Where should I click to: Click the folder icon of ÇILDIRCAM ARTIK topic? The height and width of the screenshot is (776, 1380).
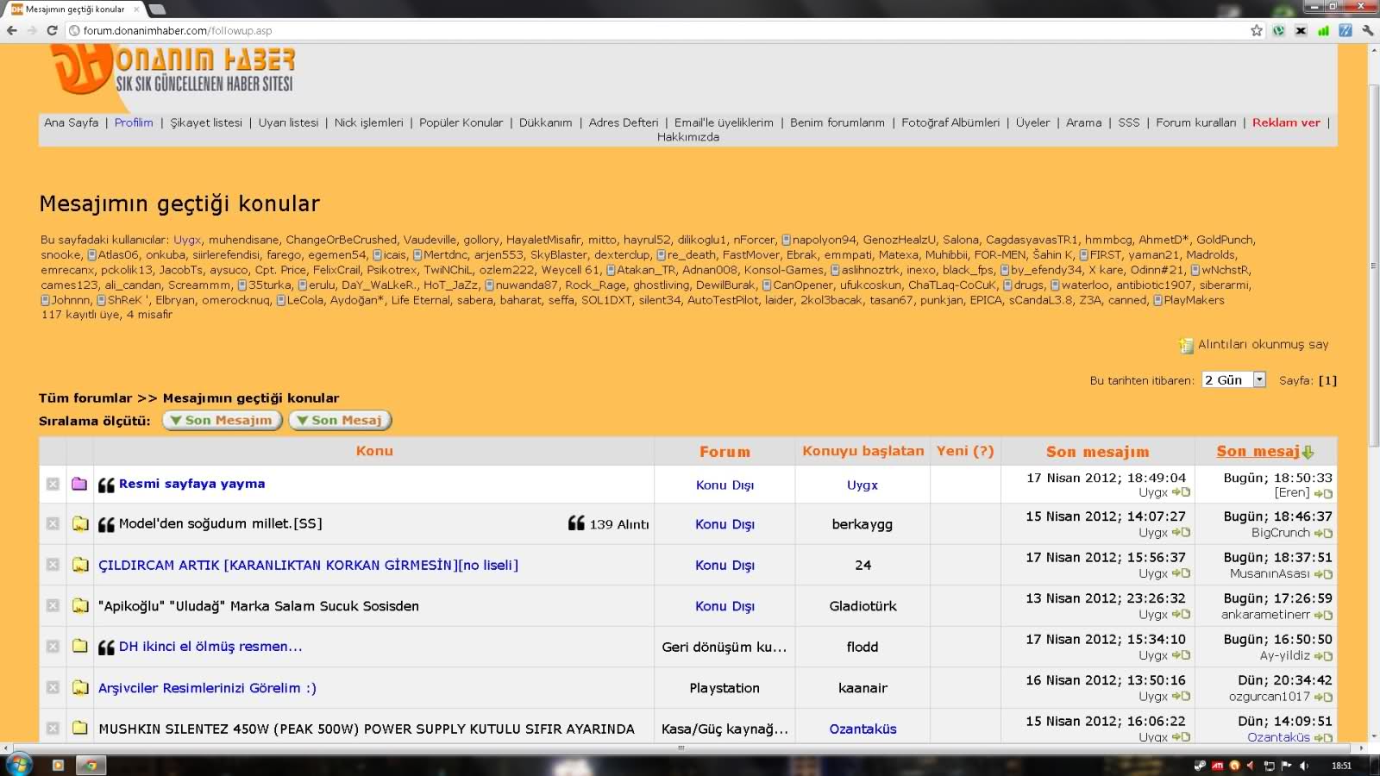pos(80,565)
